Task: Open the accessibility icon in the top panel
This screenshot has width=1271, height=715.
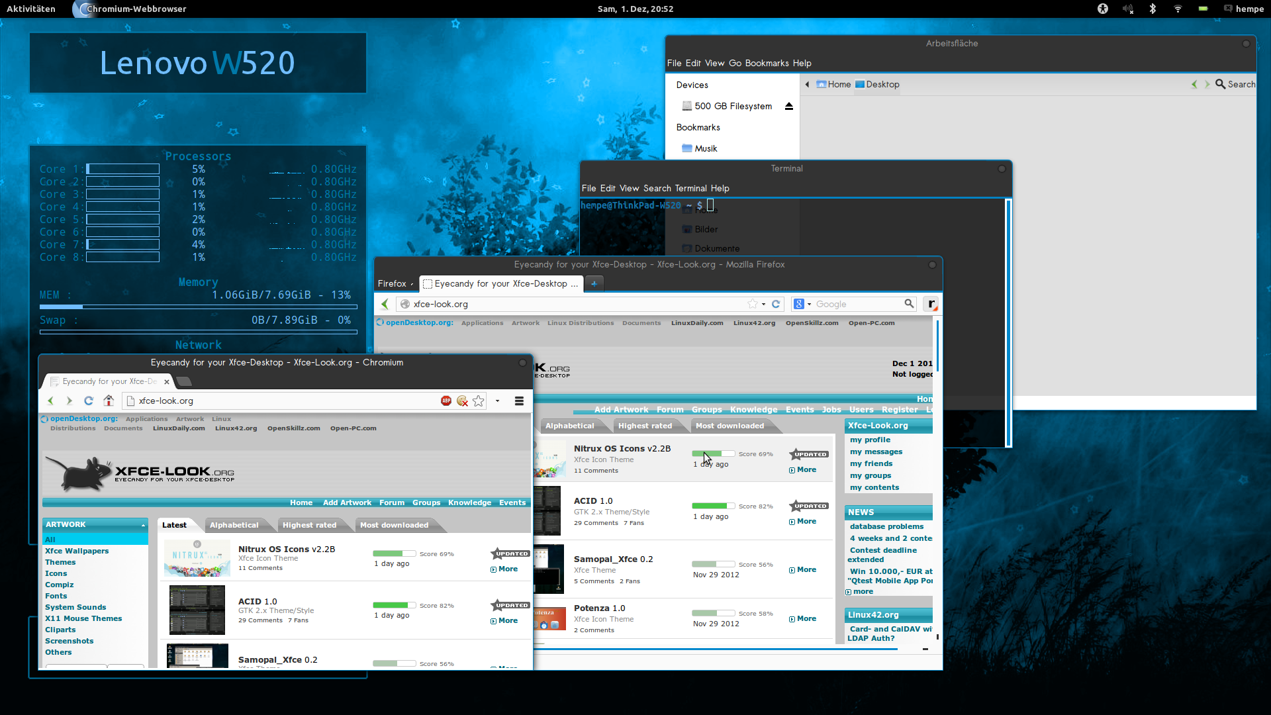Action: pos(1102,9)
